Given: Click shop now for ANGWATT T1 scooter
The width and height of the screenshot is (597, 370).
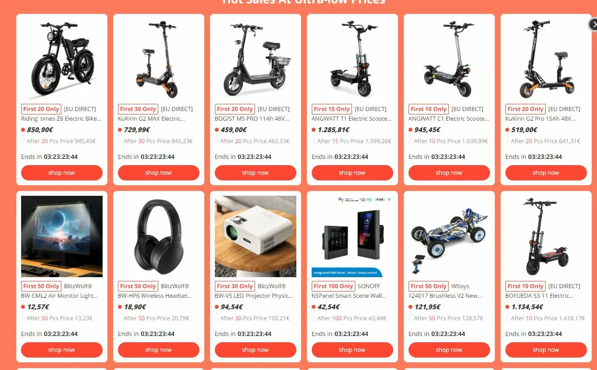Looking at the screenshot, I should coord(352,173).
